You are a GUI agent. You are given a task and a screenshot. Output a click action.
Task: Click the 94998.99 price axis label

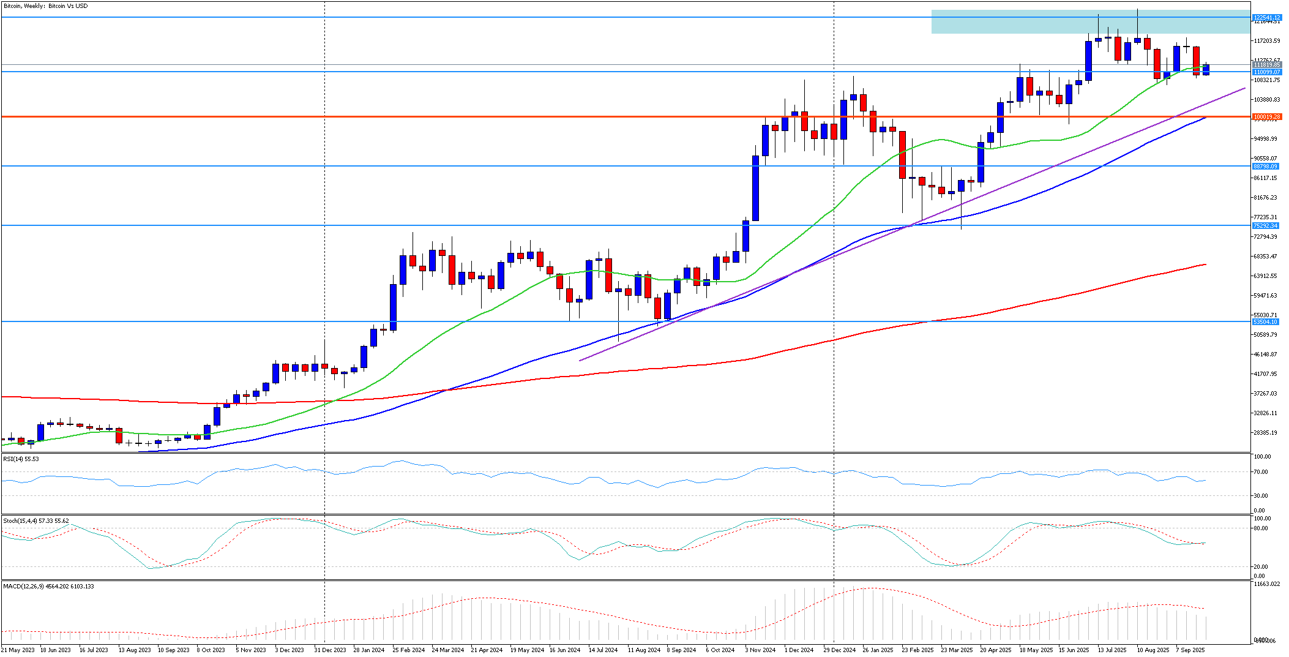[1265, 139]
